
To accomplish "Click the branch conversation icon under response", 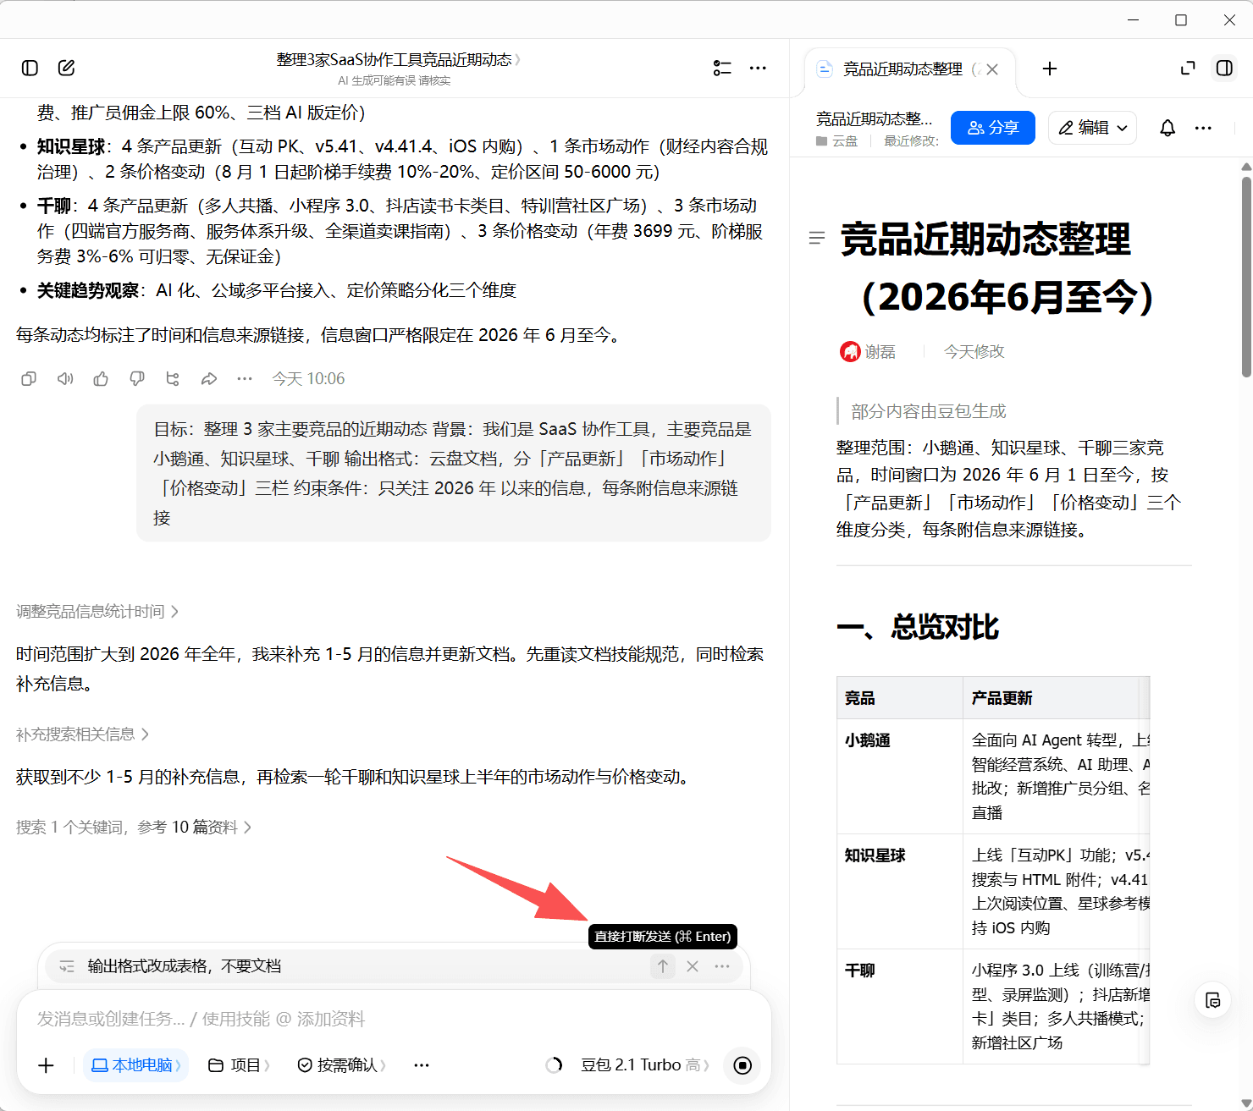I will pos(173,379).
